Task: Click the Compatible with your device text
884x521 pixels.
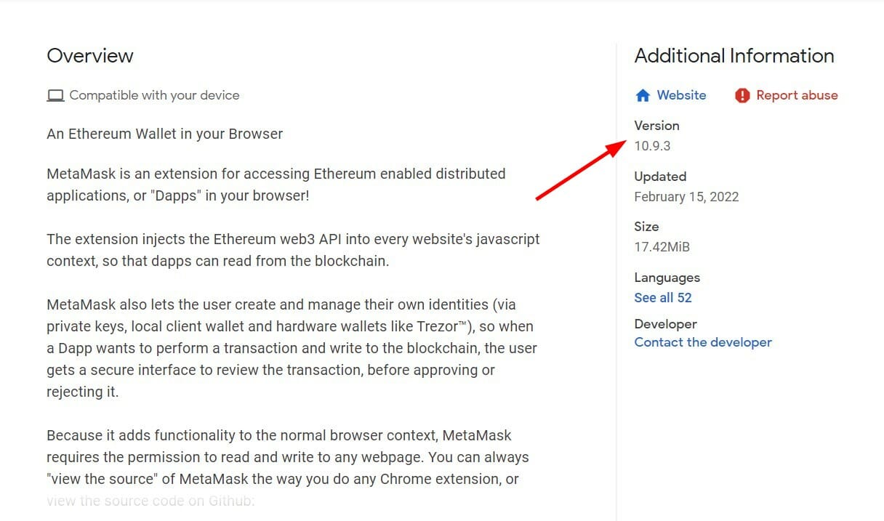Action: click(153, 94)
